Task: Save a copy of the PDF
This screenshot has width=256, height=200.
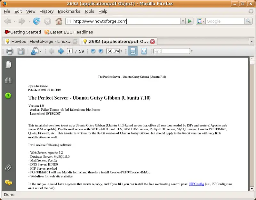Action: tap(21, 51)
